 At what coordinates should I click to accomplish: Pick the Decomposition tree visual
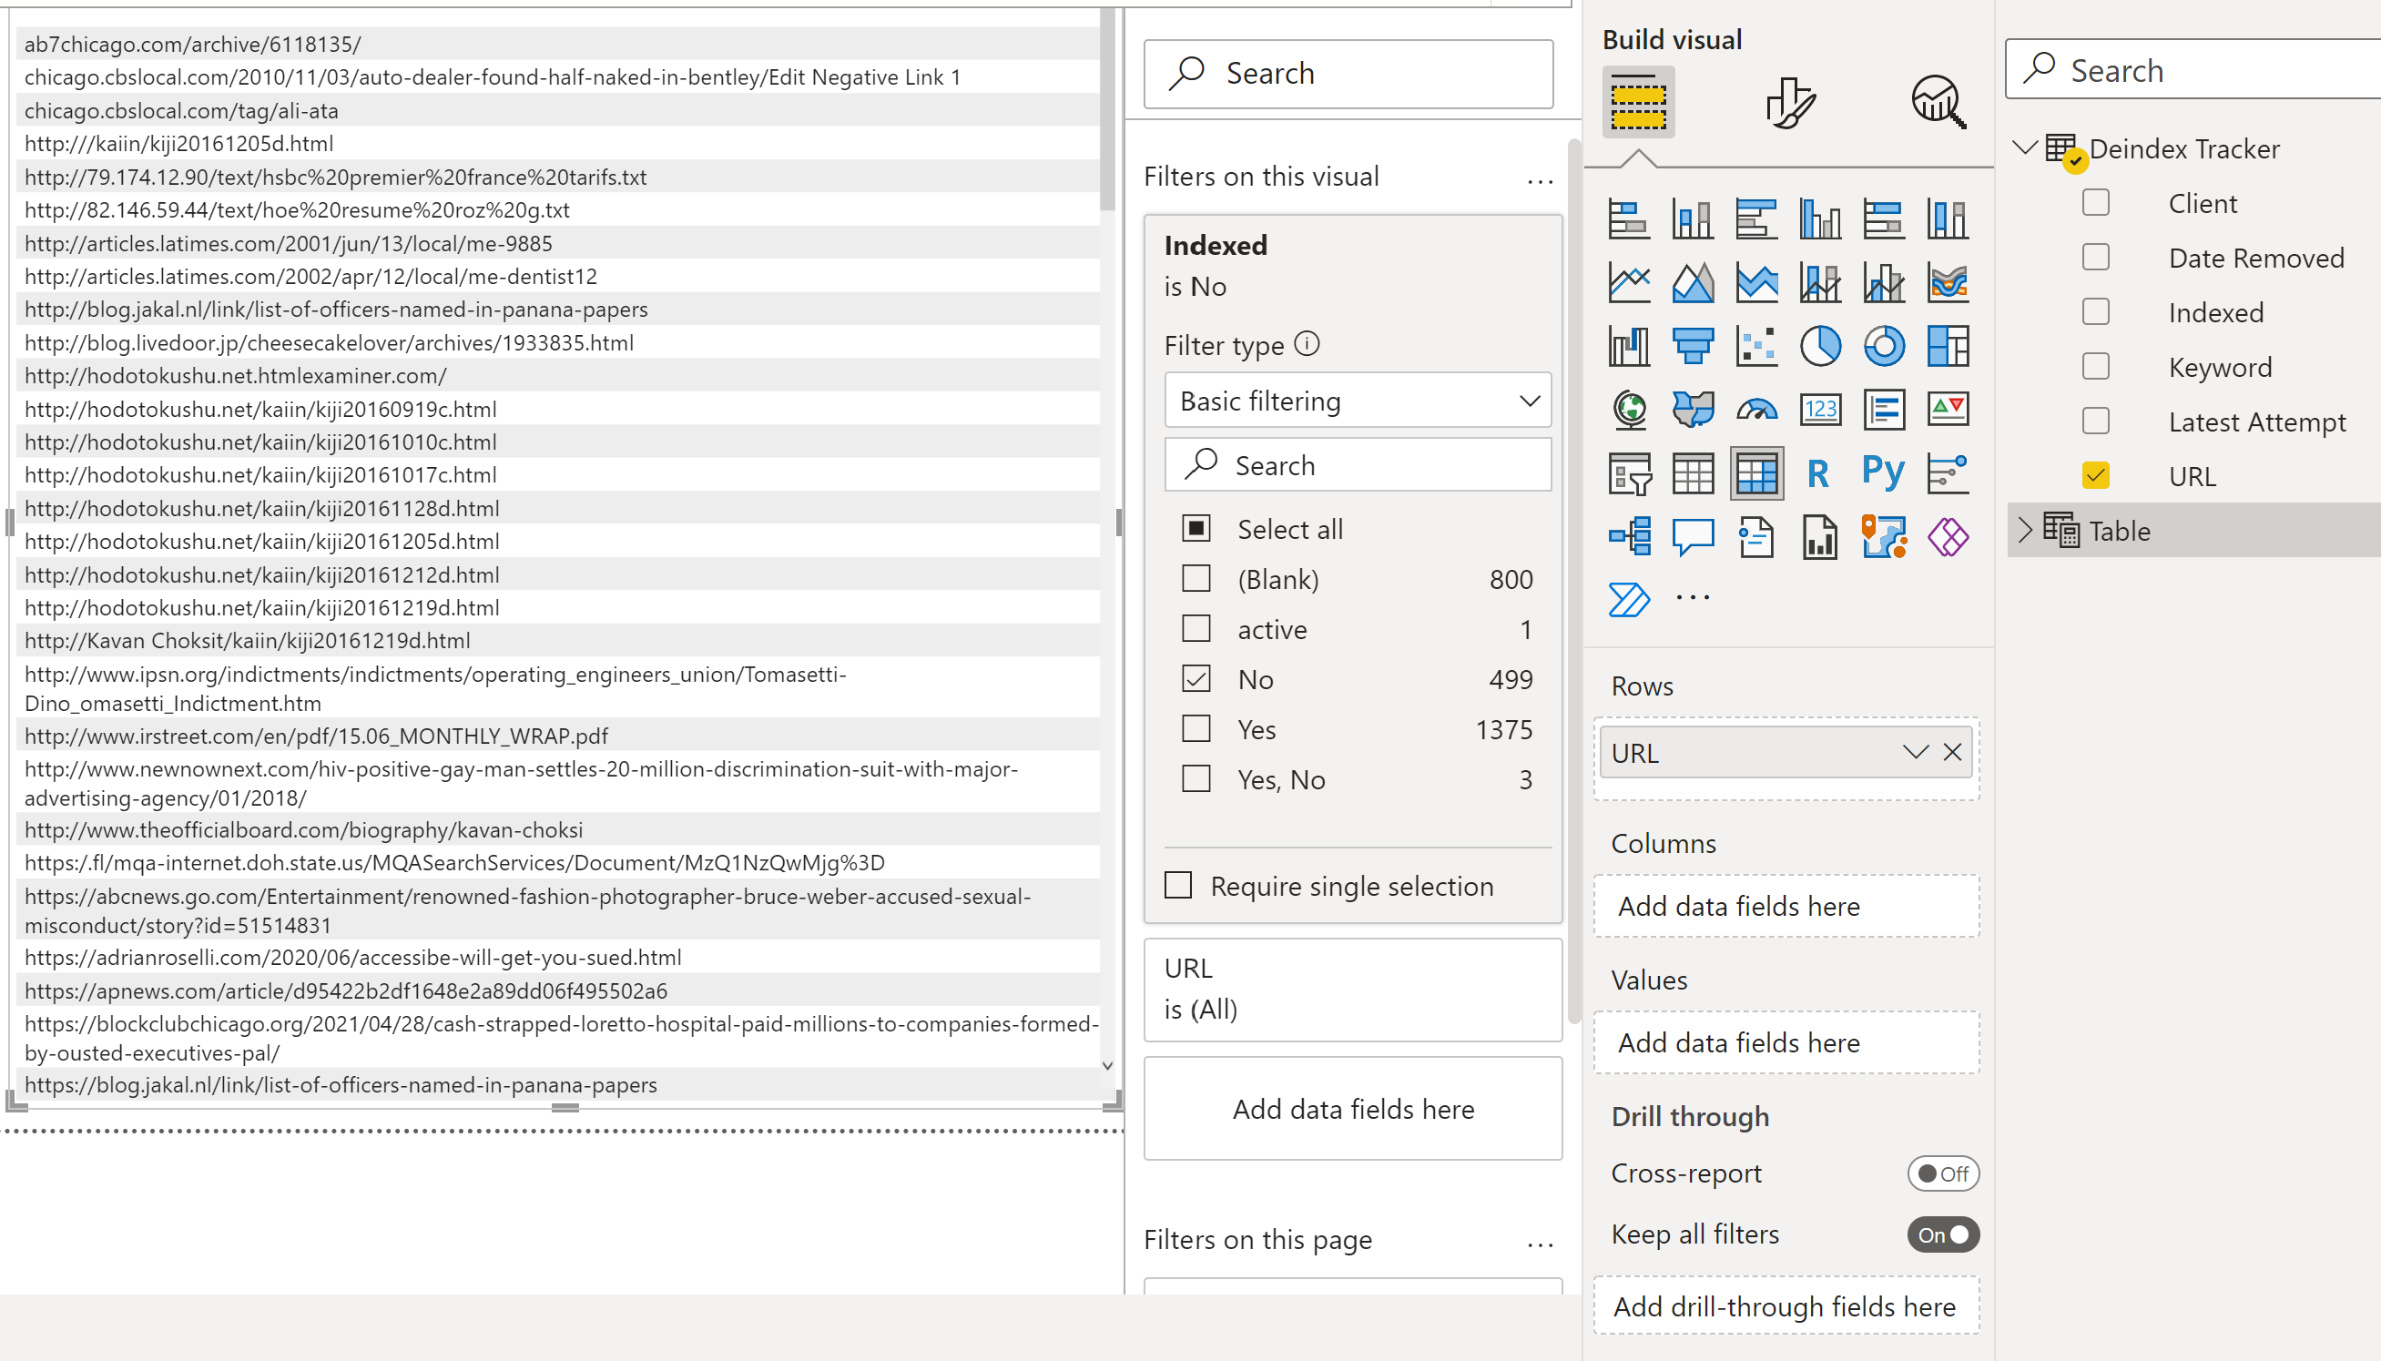pyautogui.click(x=1630, y=537)
